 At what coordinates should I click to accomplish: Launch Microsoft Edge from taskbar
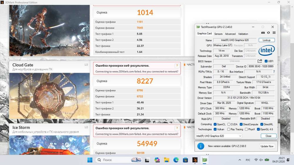click(176, 160)
